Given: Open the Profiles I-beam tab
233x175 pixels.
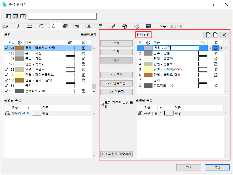Looking at the screenshot, I should pos(89,26).
